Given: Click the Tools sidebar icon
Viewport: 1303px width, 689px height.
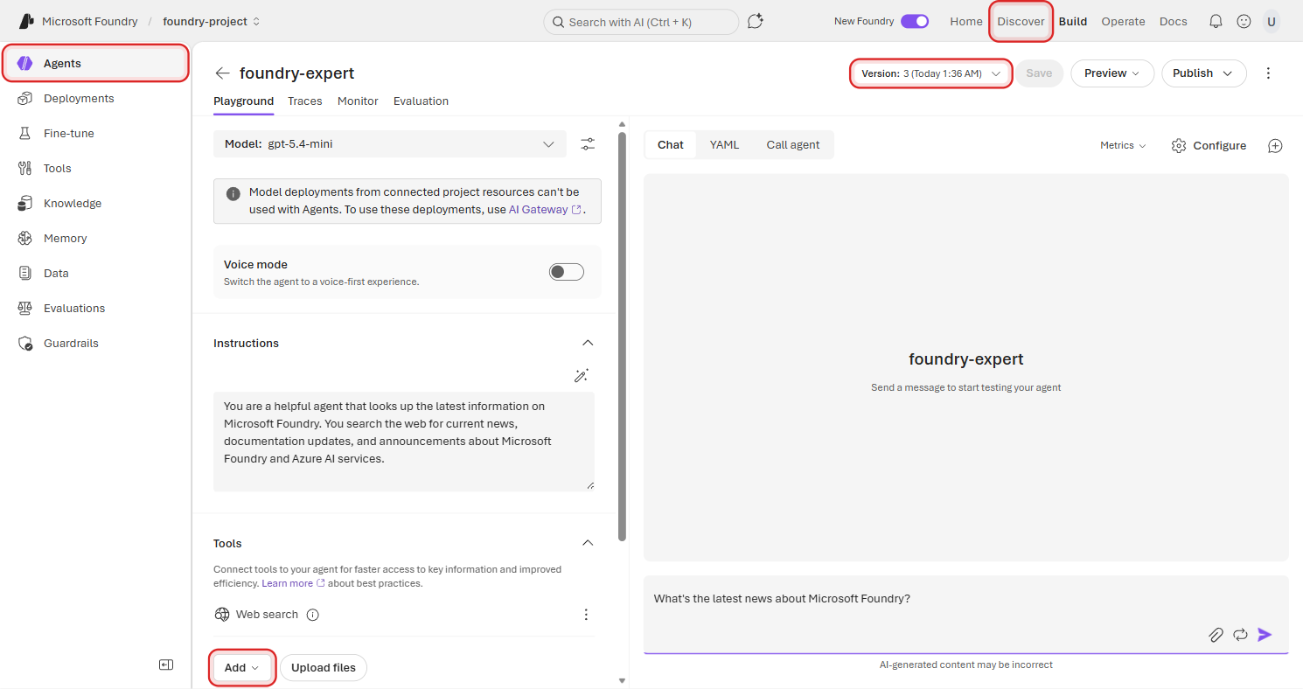Looking at the screenshot, I should pos(25,169).
